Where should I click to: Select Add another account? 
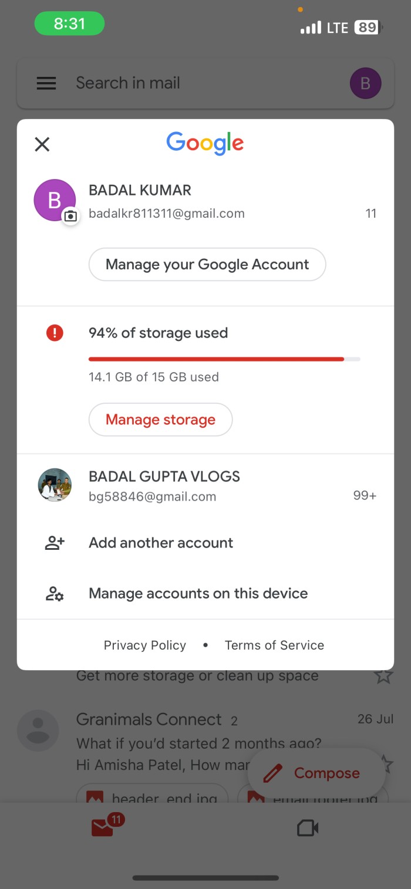161,543
